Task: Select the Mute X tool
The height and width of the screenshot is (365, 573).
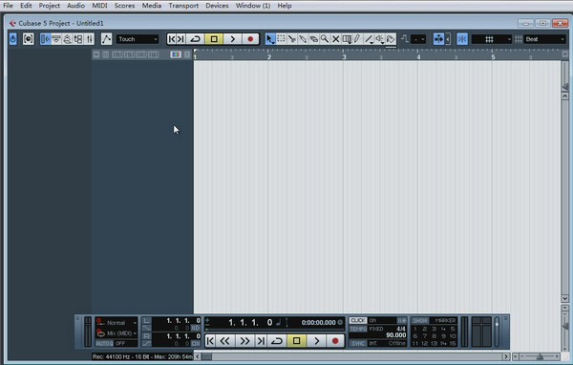Action: pyautogui.click(x=335, y=39)
